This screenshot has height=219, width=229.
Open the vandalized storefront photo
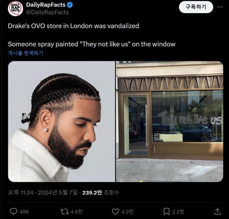(170, 121)
